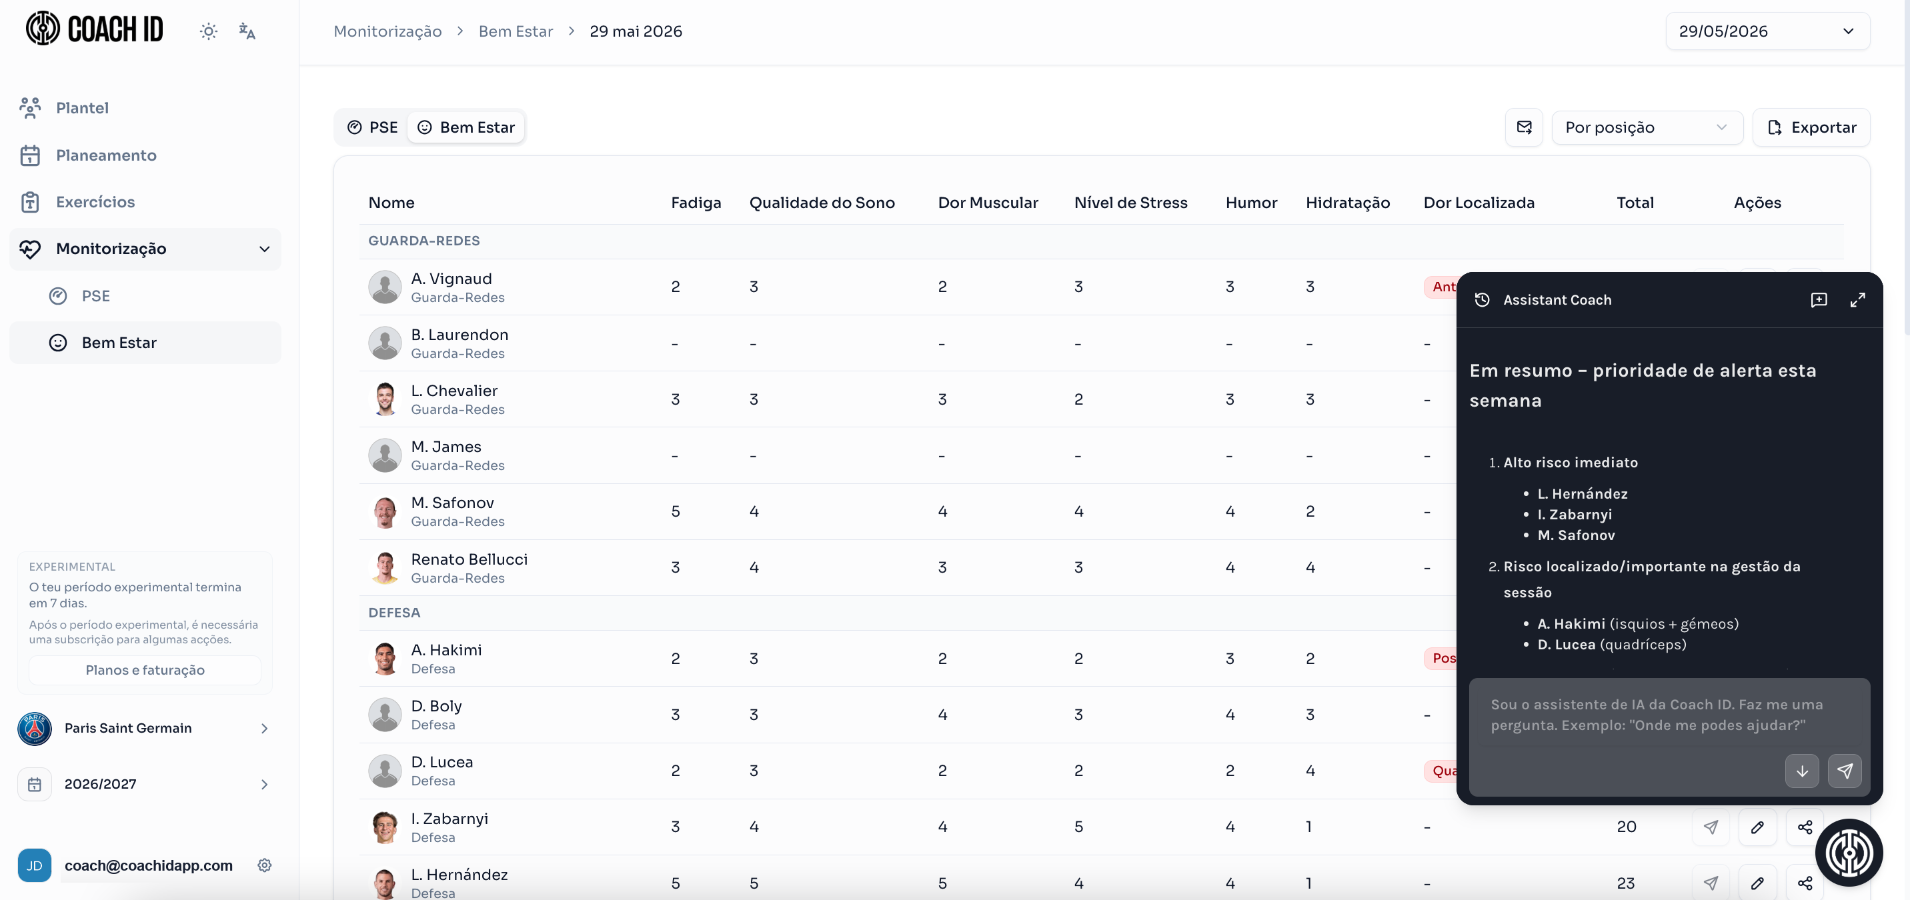
Task: Send reminder for I. Zabarnyi row
Action: (x=1711, y=827)
